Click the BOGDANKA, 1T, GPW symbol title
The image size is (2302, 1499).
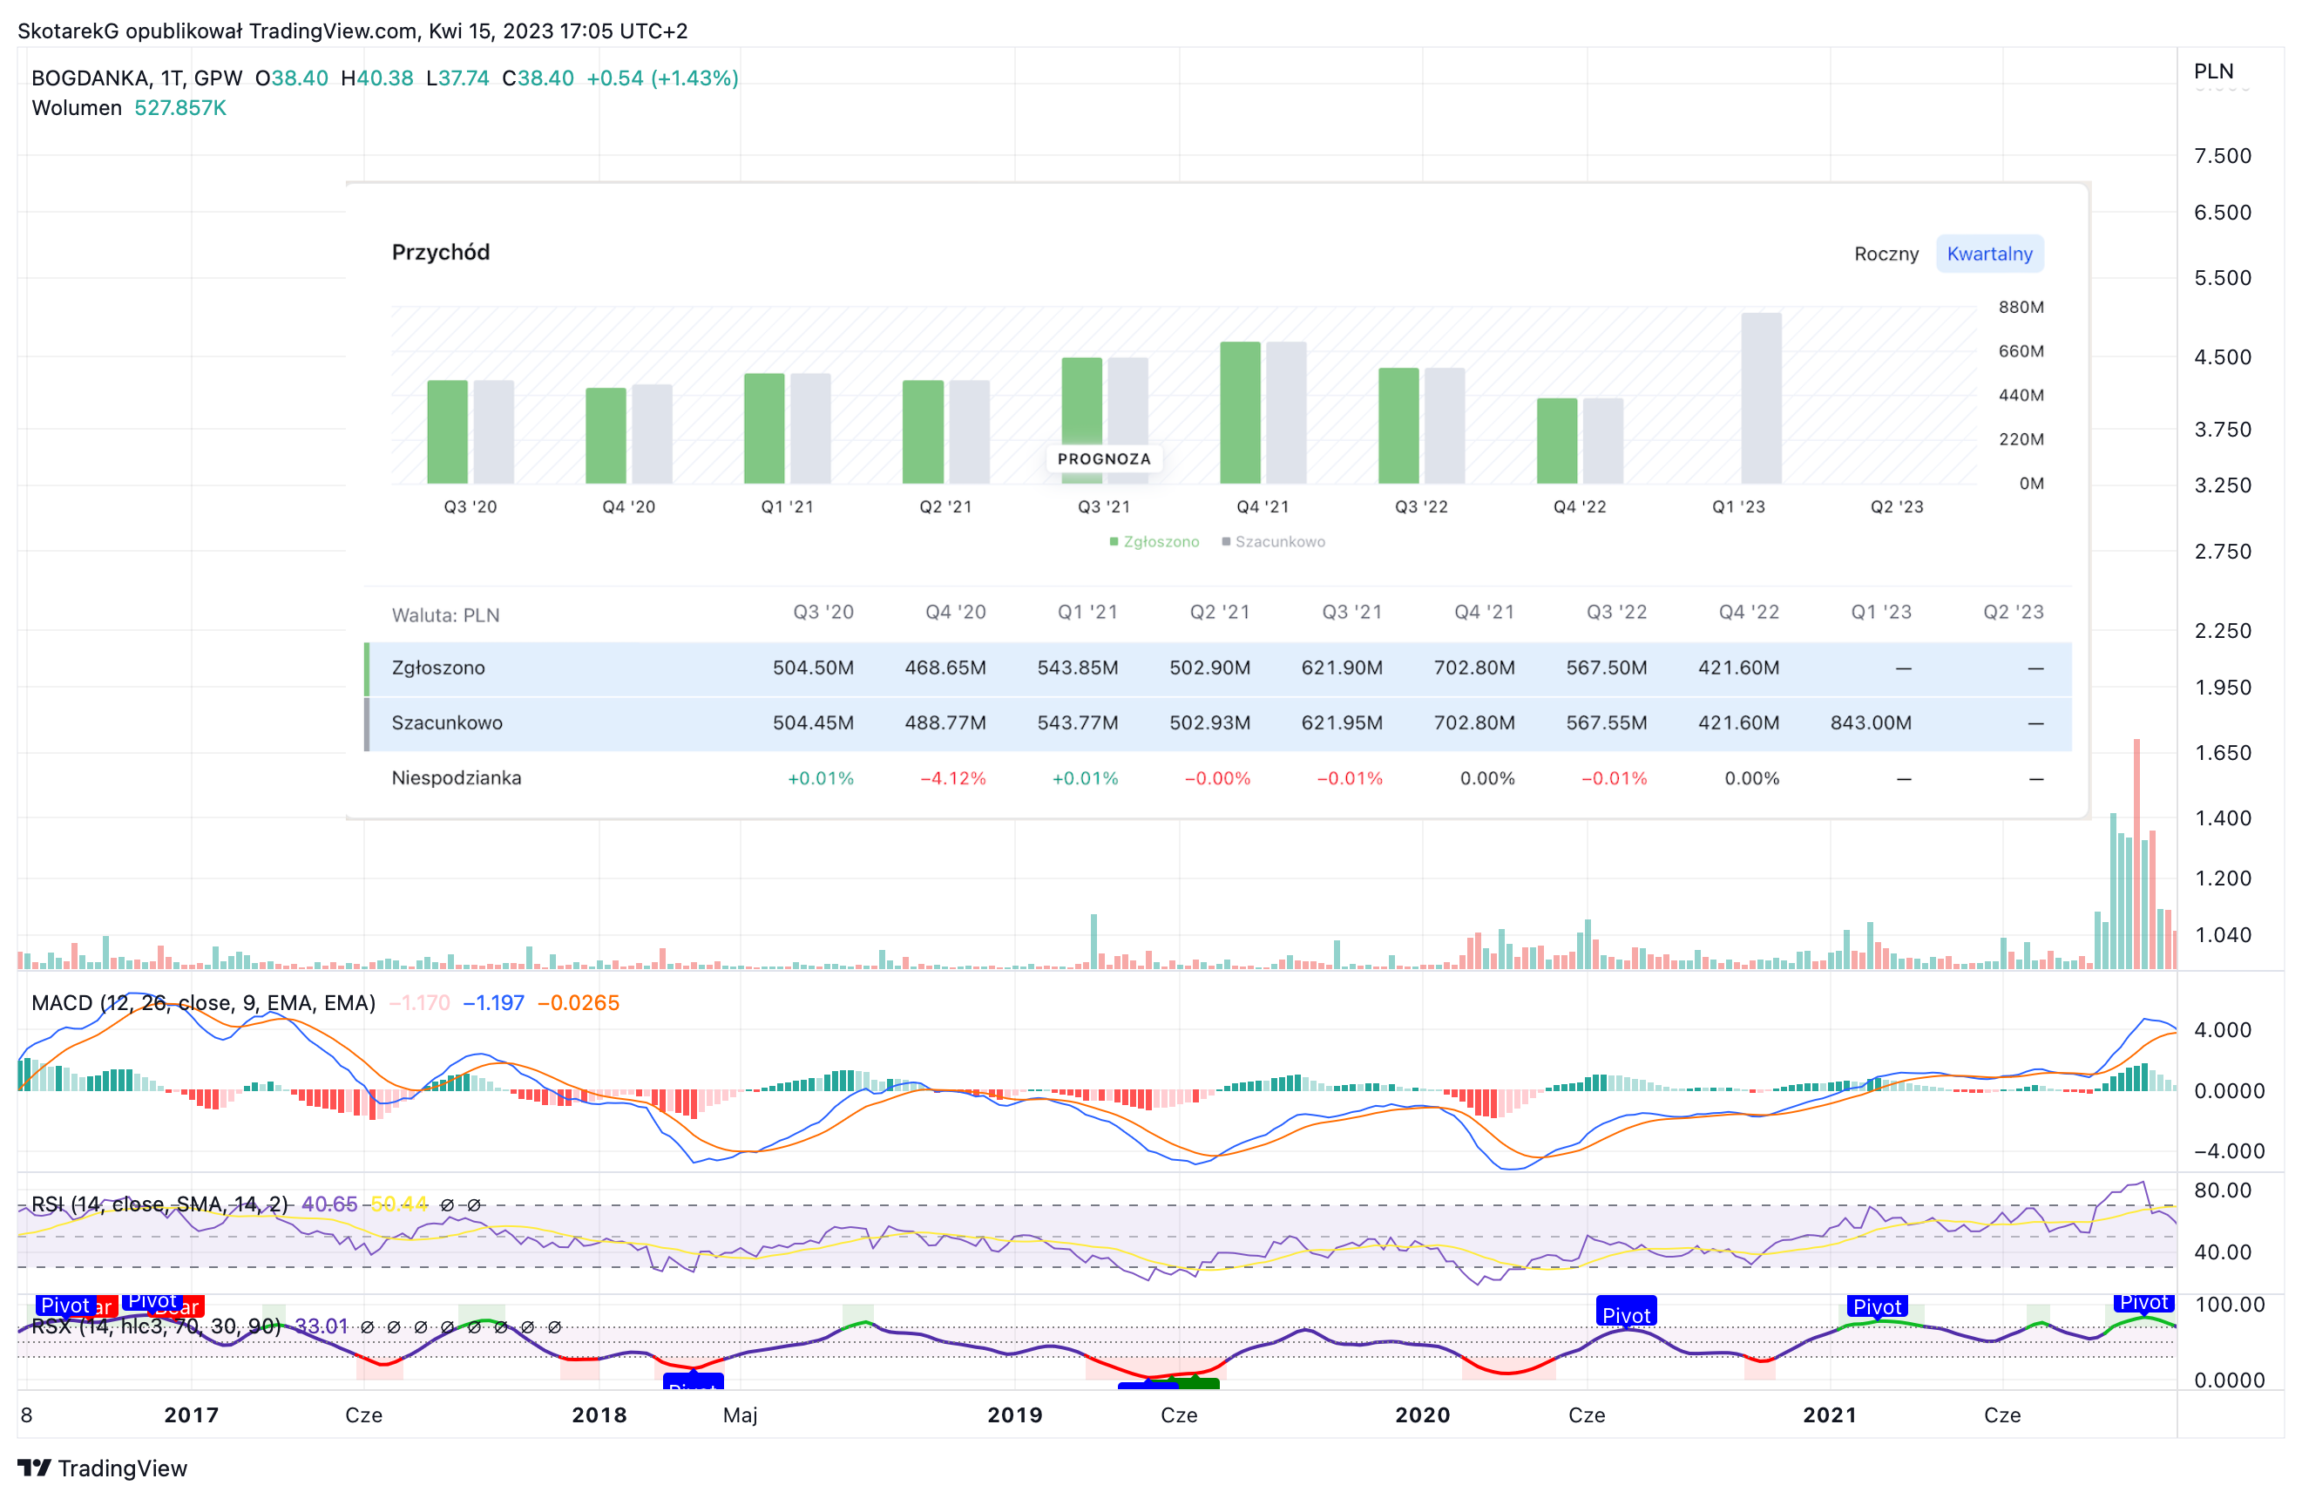point(137,78)
